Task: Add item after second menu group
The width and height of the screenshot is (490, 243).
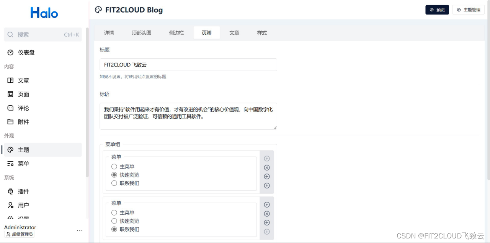Action: [x=267, y=223]
